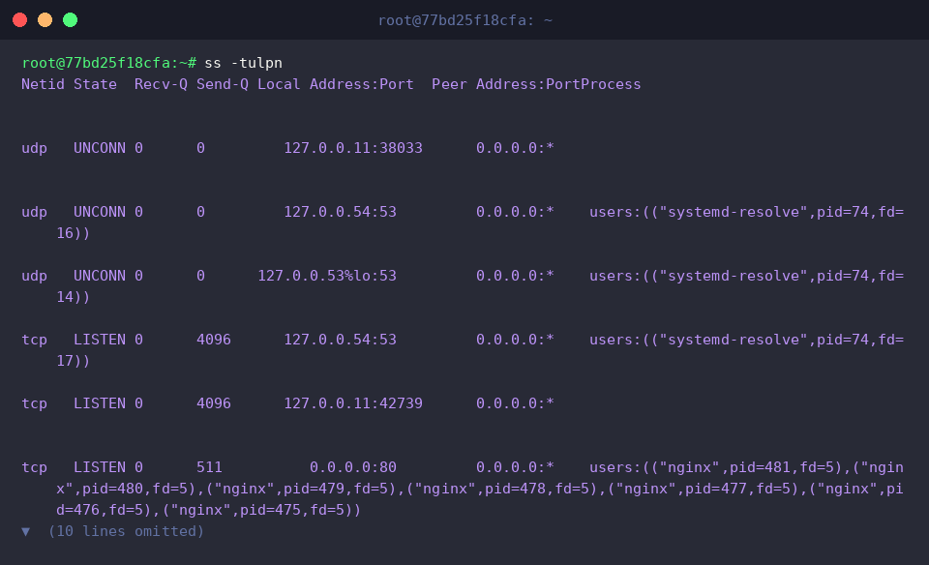
Task: Click the green shell prompt 'root@77bd25f18cfa:~#'
Action: pos(109,63)
